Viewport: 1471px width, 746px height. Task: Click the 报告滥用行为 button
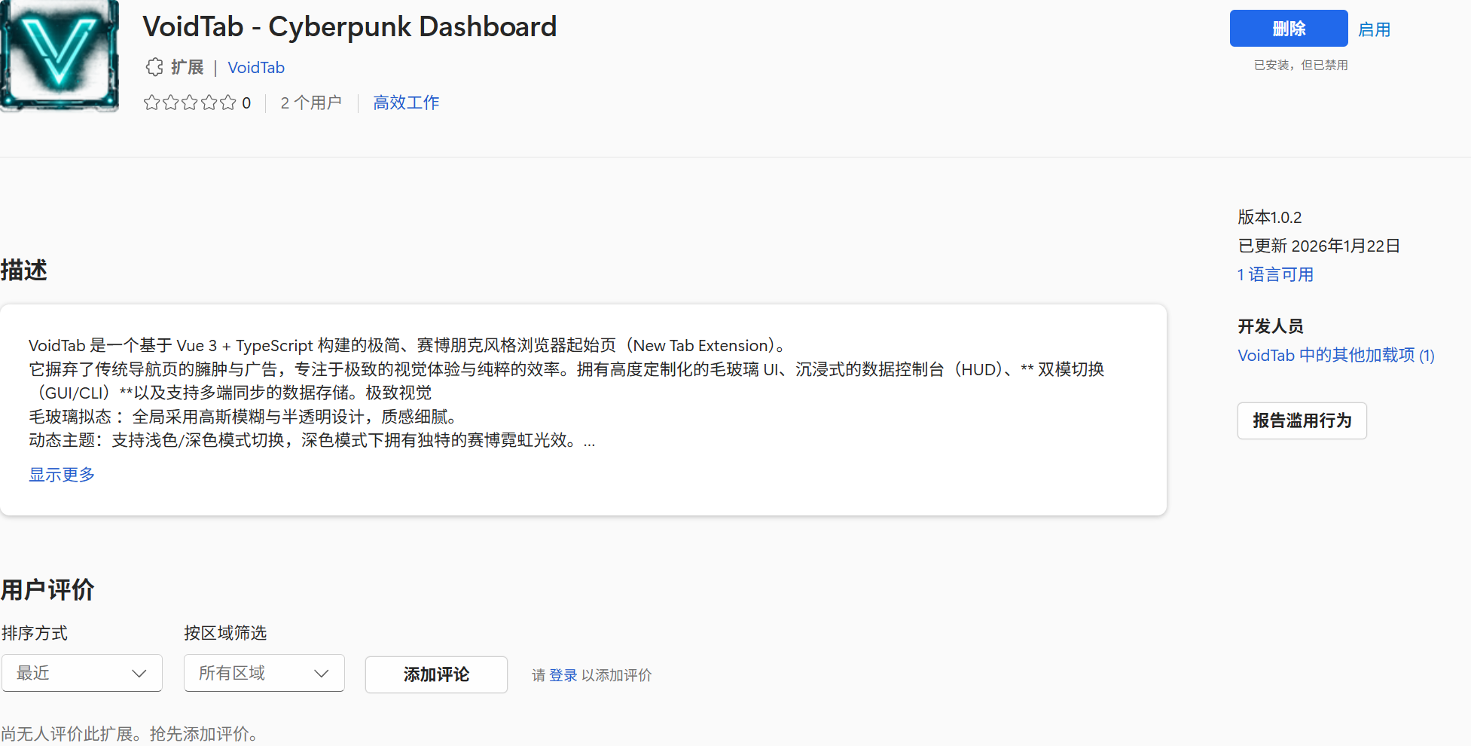pyautogui.click(x=1302, y=420)
